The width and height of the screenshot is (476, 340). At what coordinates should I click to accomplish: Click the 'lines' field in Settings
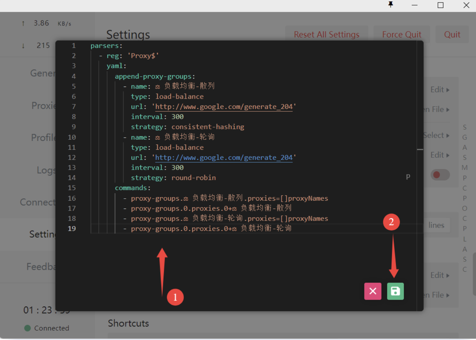tap(437, 225)
